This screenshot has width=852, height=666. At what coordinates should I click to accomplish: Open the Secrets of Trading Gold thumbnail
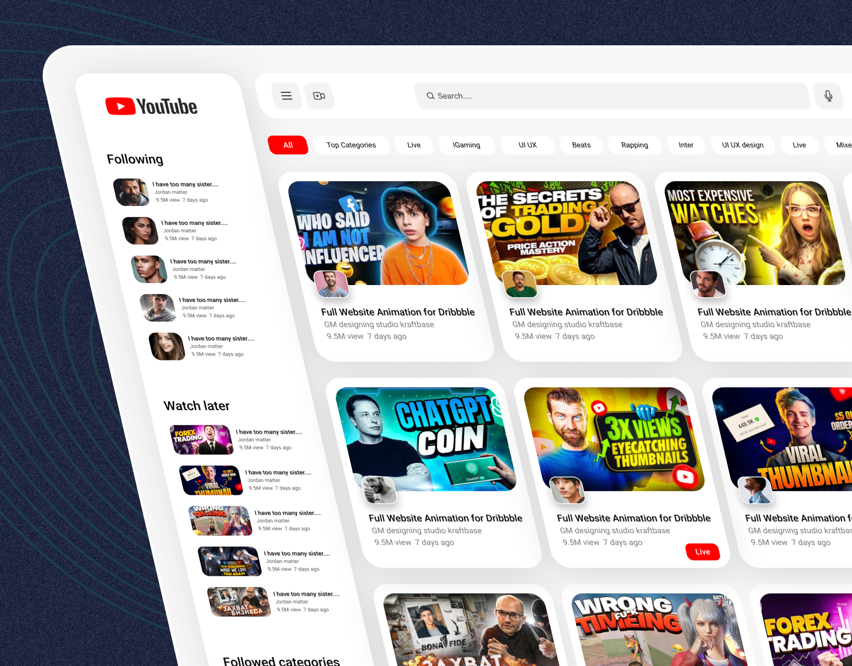point(566,233)
